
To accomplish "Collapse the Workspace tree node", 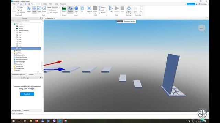I will tap(12, 24).
